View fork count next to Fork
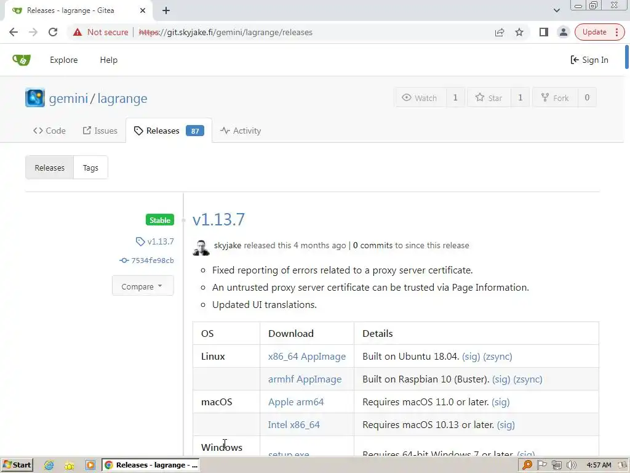Image resolution: width=630 pixels, height=473 pixels. coord(587,98)
